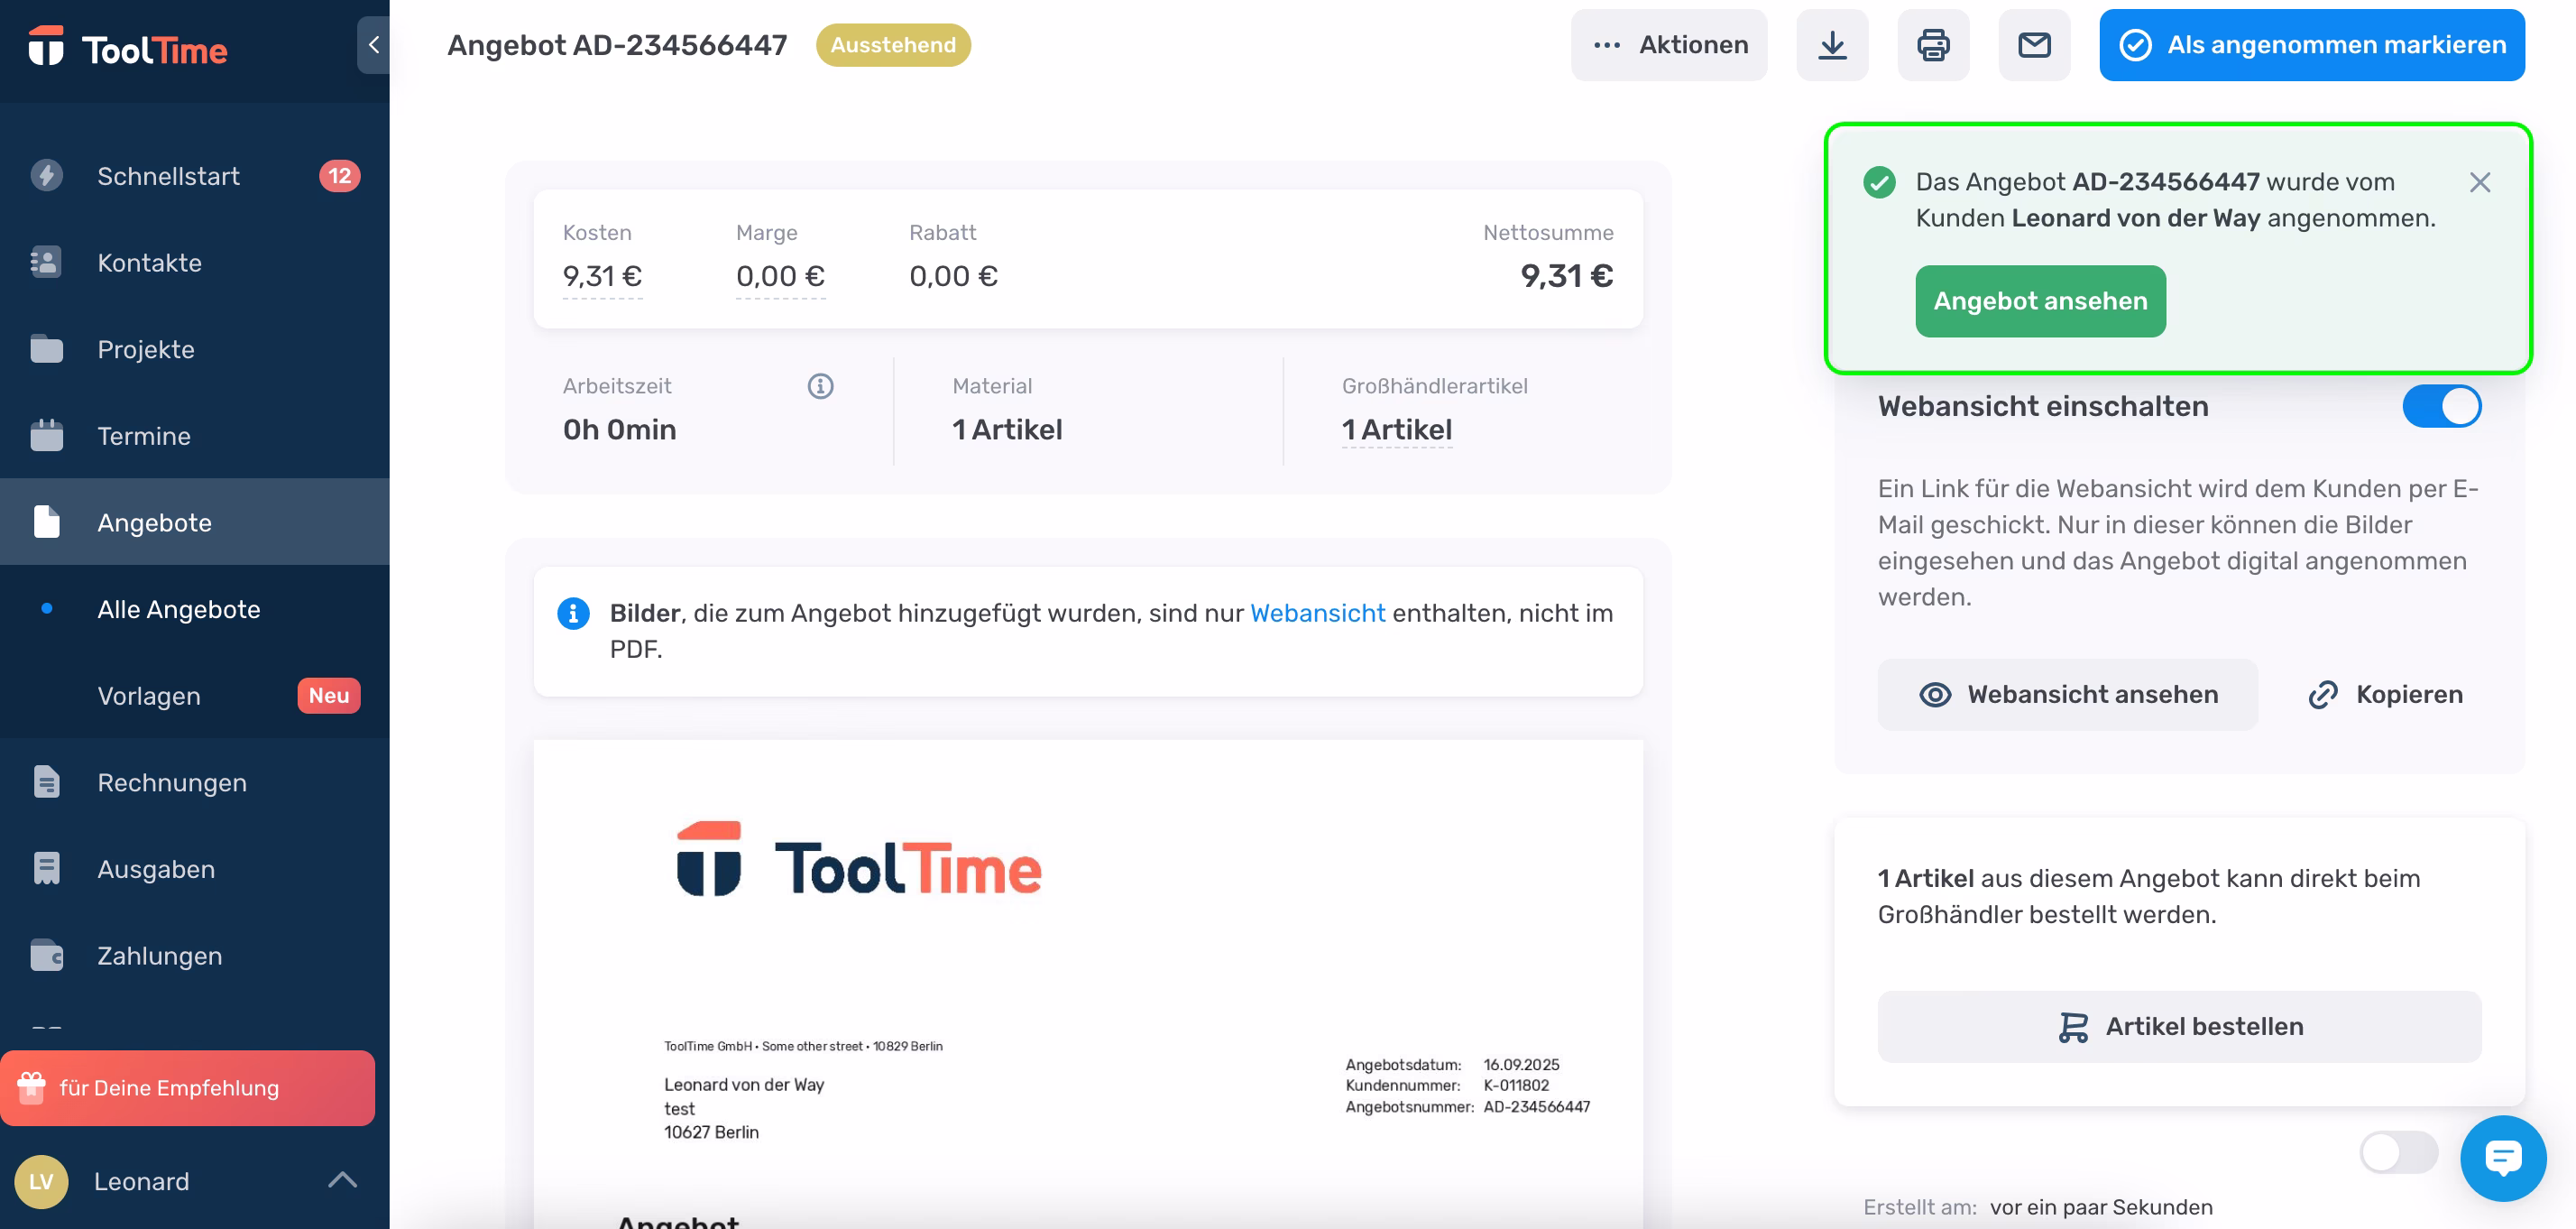Viewport: 2576px width, 1229px height.
Task: Click Als angenommen markieren button
Action: (2311, 45)
